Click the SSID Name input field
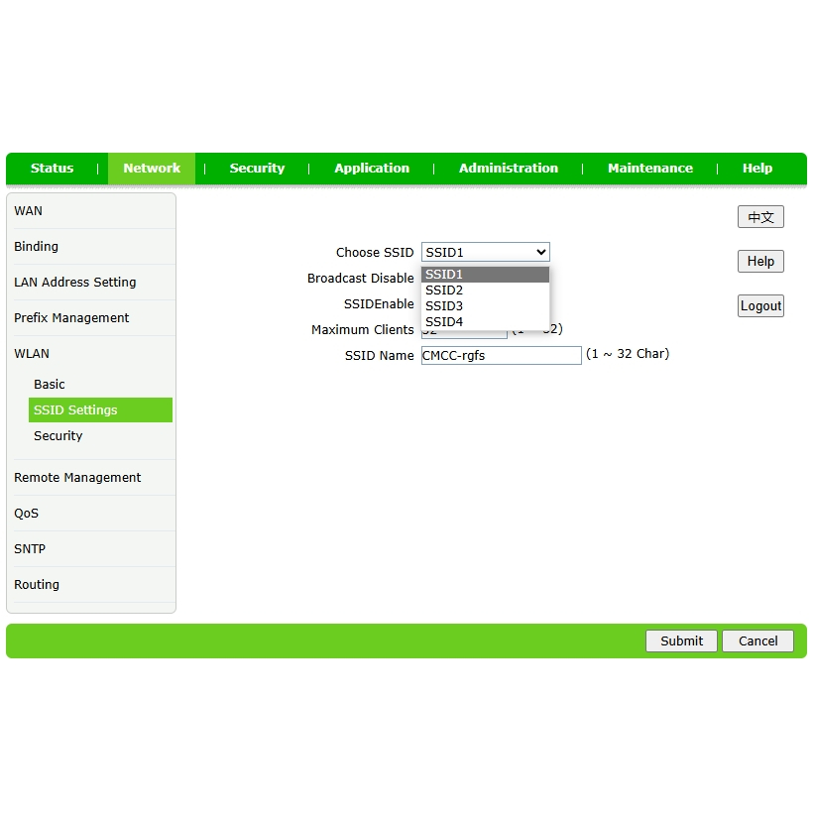 coord(501,355)
